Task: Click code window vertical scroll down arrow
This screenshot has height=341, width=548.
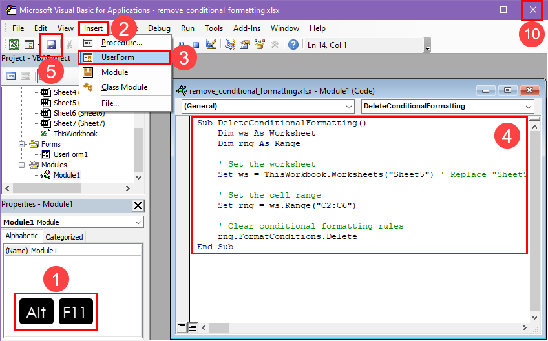Action: pos(534,318)
